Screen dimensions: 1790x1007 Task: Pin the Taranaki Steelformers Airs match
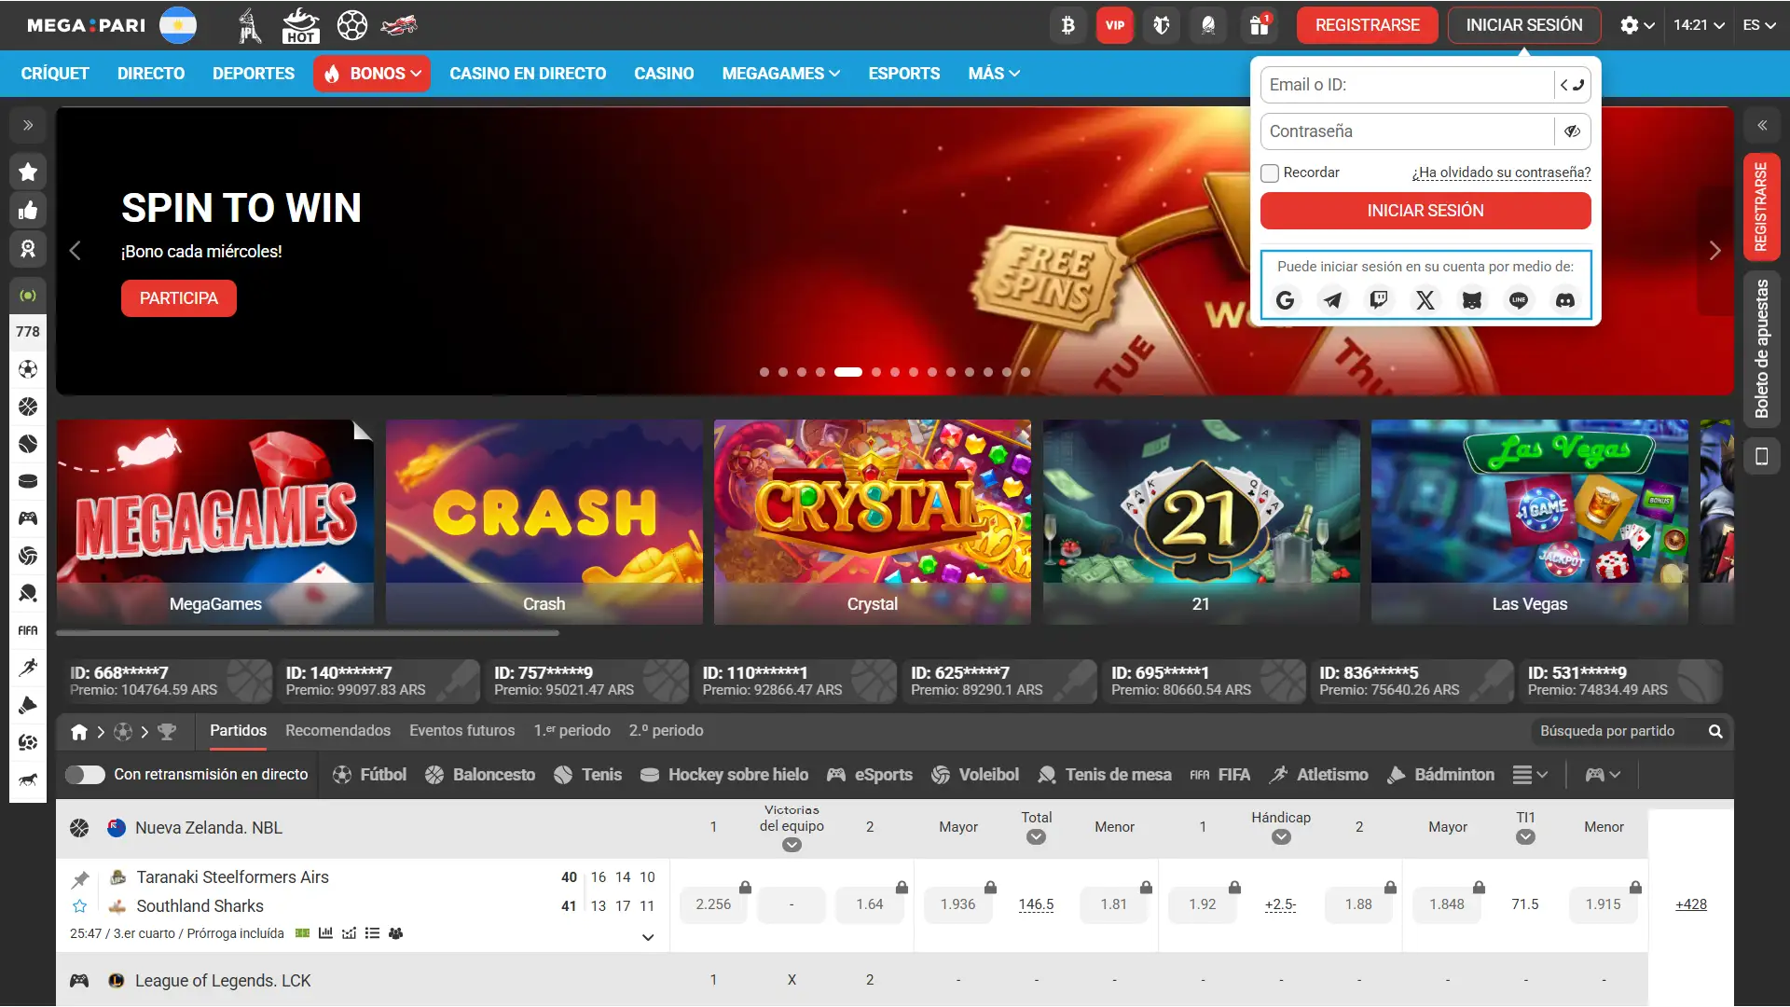(x=80, y=879)
